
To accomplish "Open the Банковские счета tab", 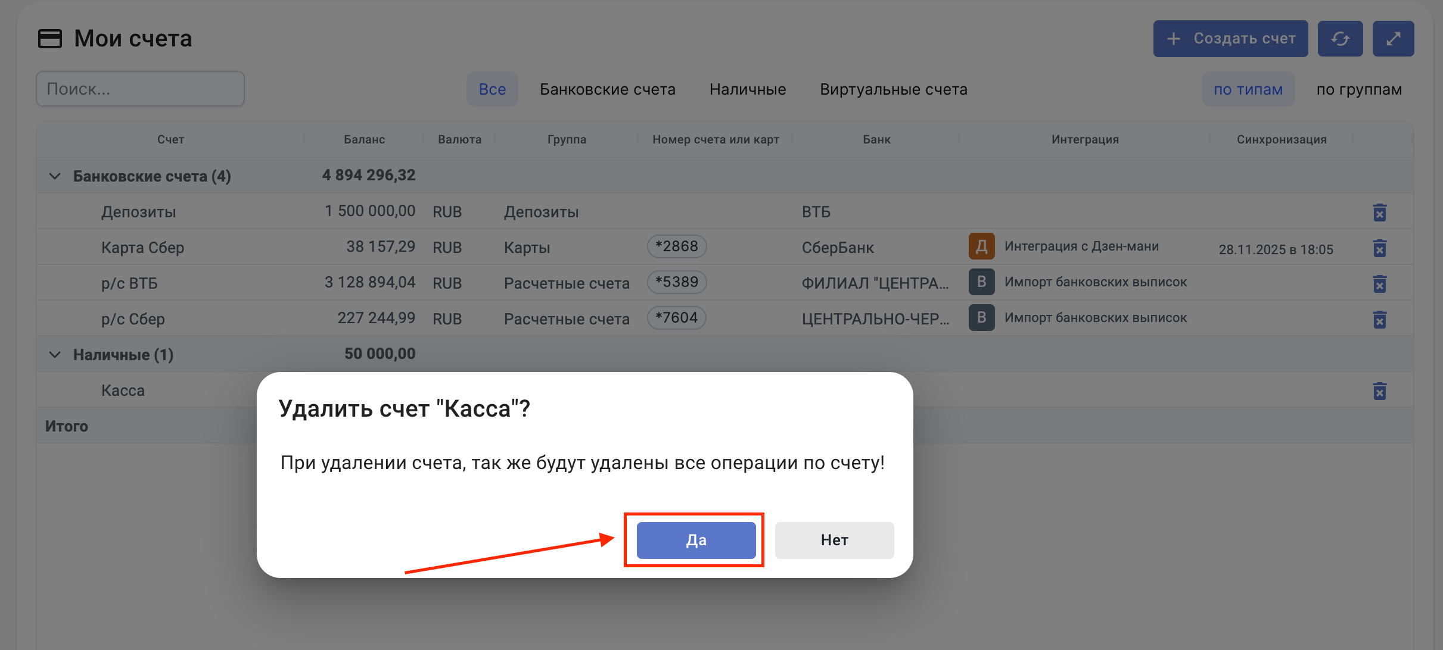I will tap(607, 89).
